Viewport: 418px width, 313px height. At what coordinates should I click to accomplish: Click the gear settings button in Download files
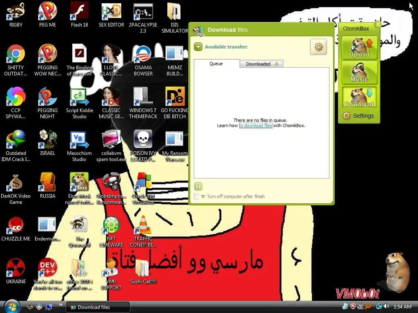318,47
